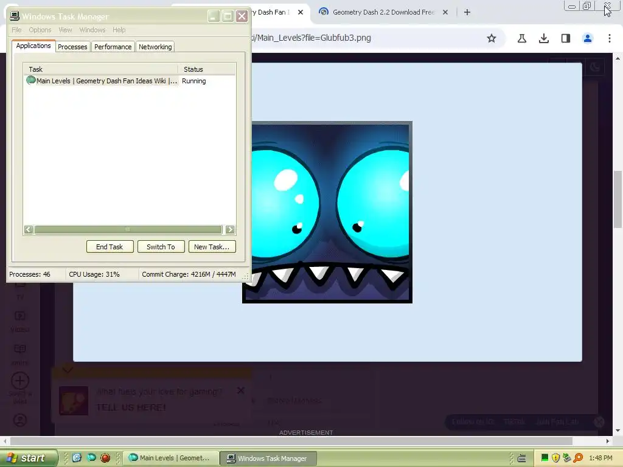Click the wiki sidebar book icon

(20, 348)
